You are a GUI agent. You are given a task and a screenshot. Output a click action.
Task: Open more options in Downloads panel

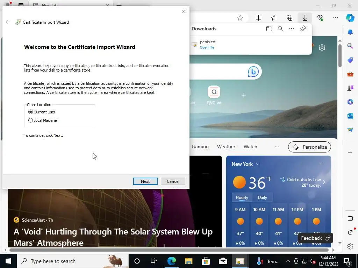click(292, 29)
